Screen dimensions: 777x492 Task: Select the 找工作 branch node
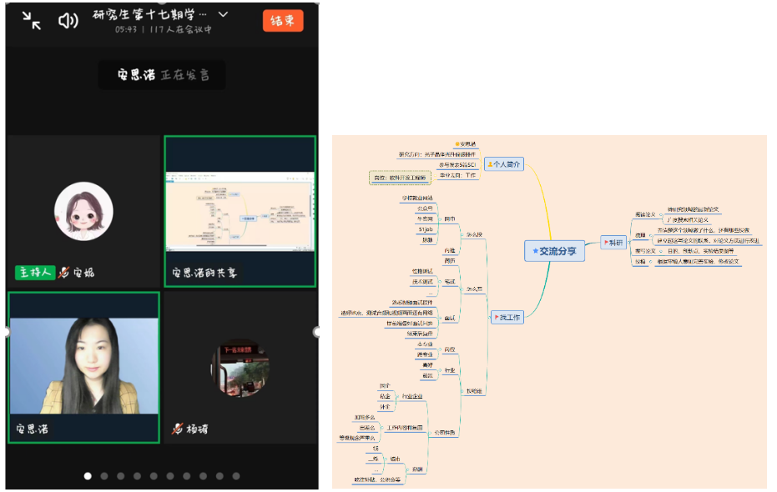click(x=507, y=318)
